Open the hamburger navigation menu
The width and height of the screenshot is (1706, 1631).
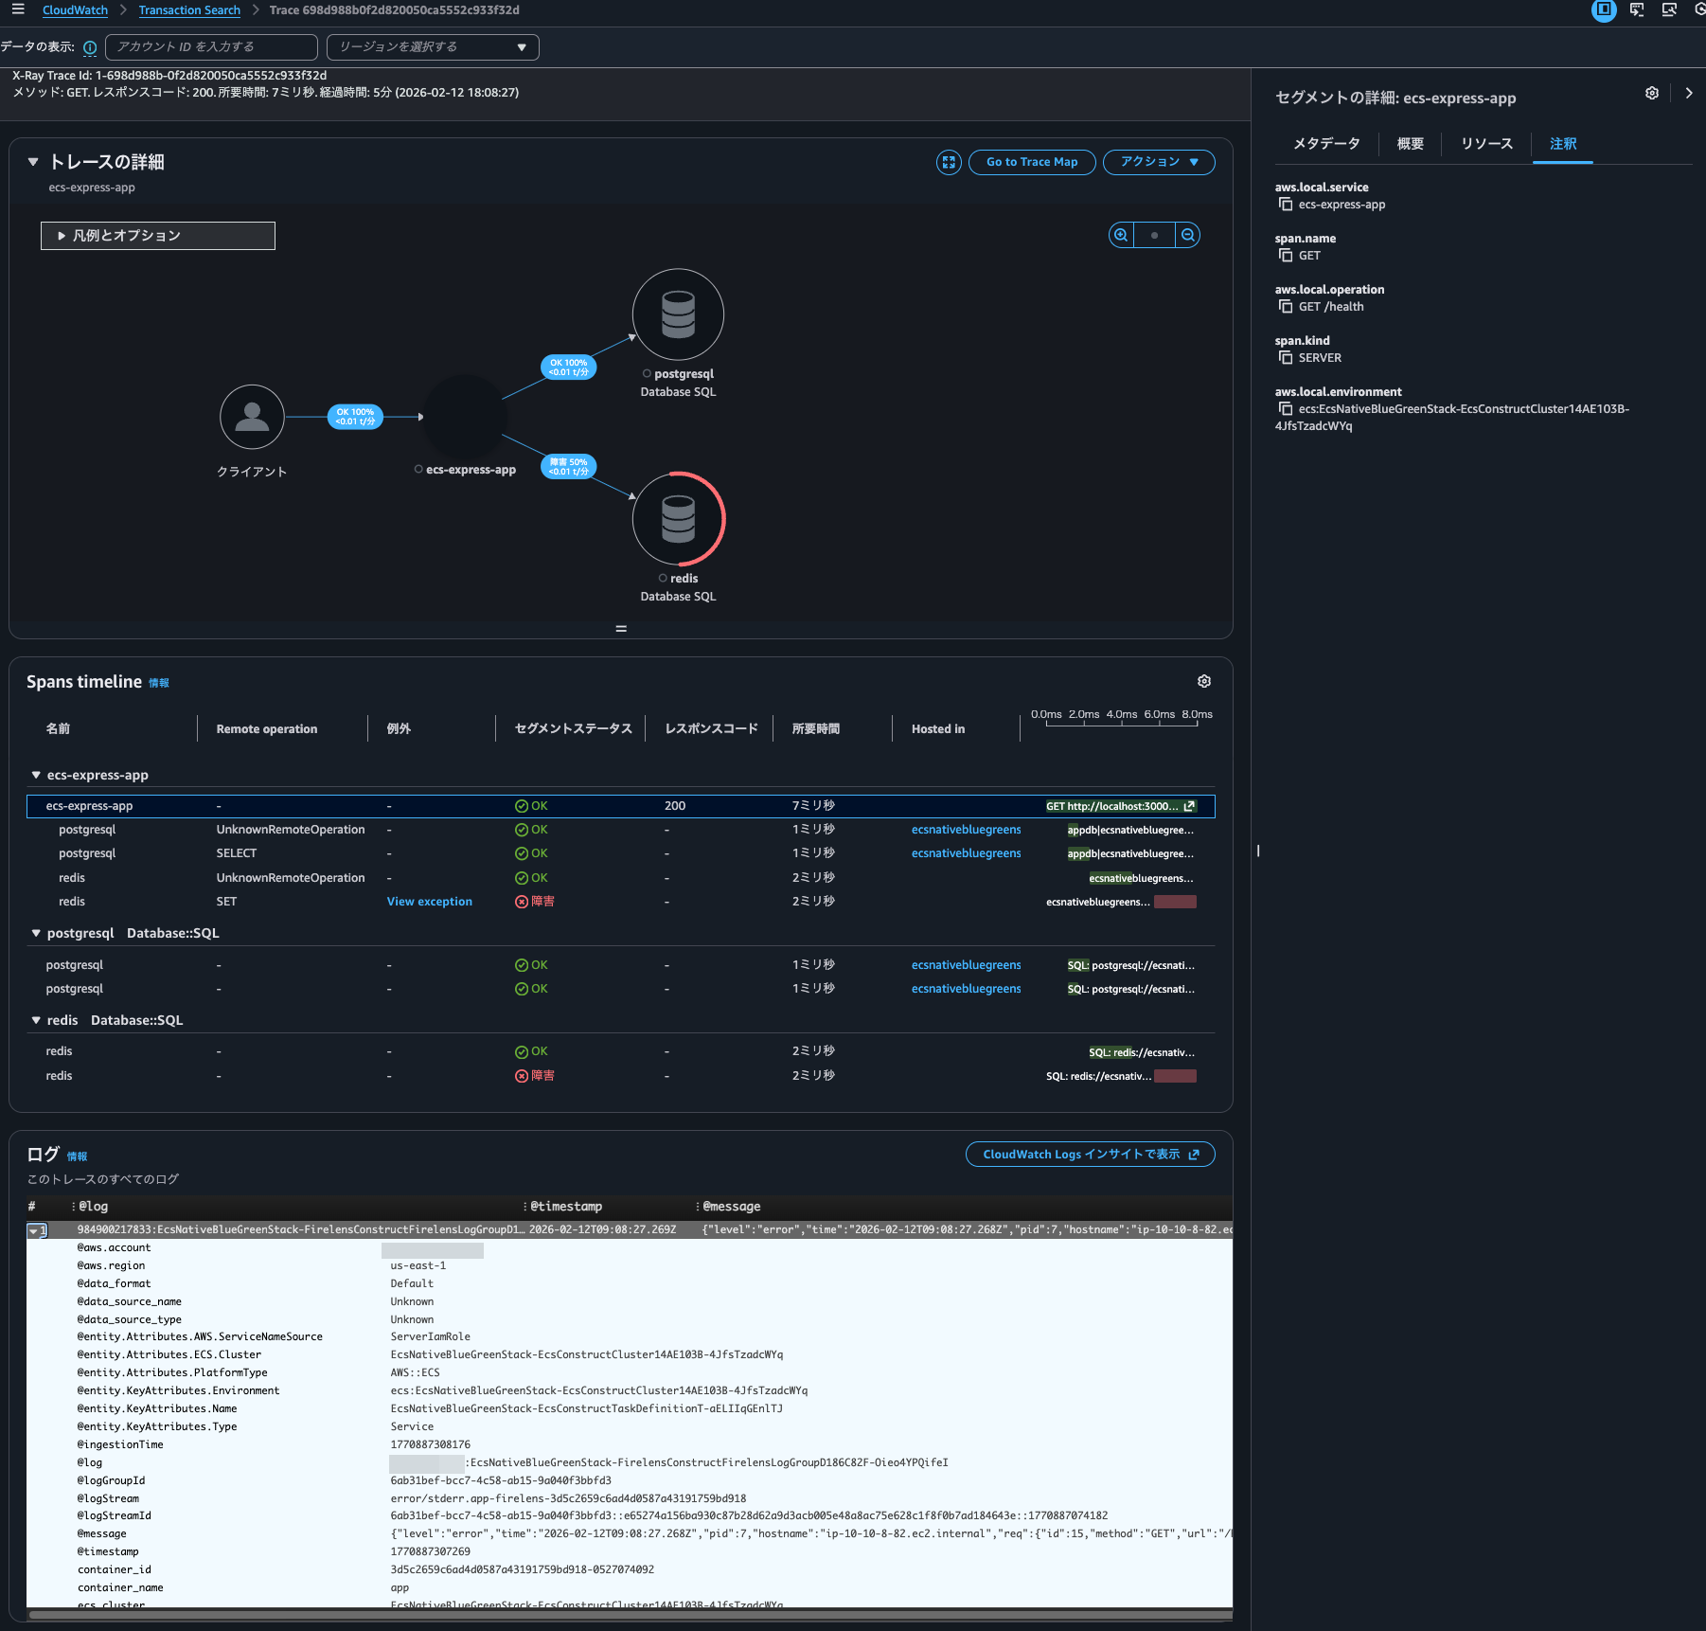pos(18,9)
